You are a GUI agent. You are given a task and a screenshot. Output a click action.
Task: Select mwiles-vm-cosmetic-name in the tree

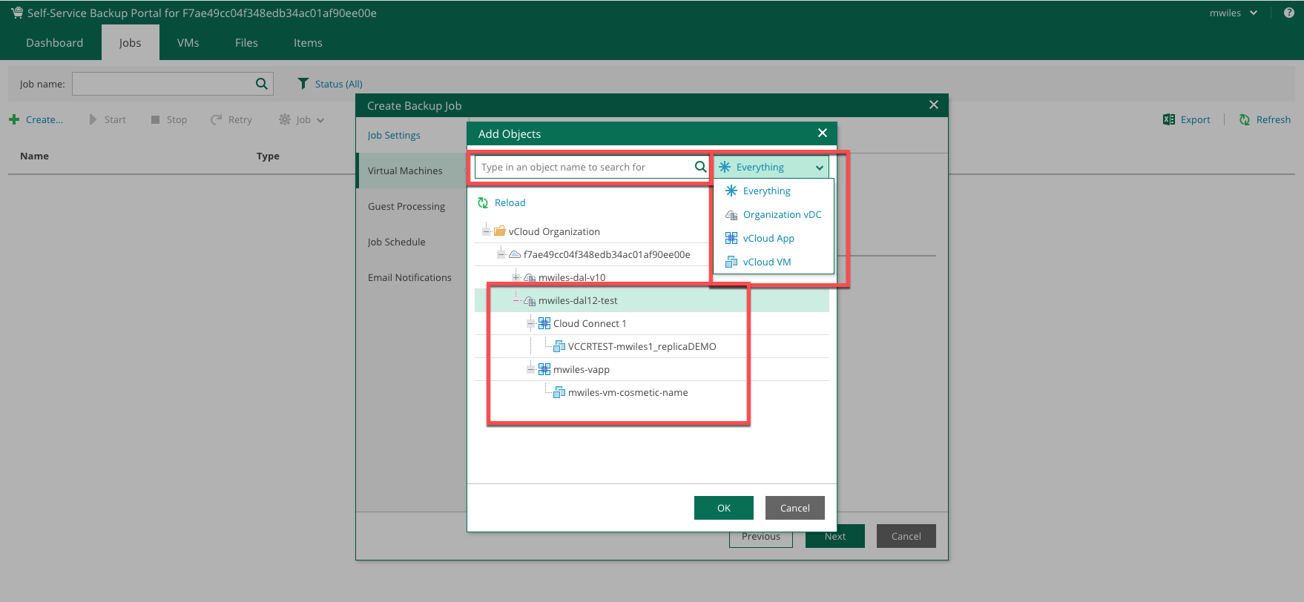pos(628,392)
